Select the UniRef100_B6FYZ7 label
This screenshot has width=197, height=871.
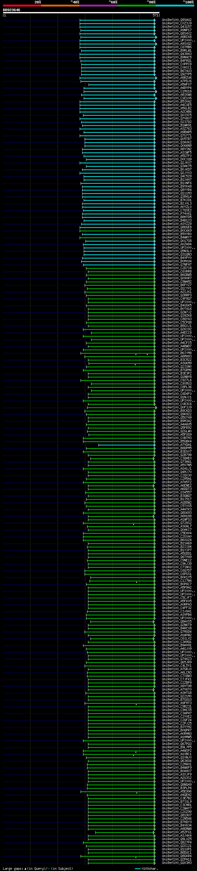177,285
